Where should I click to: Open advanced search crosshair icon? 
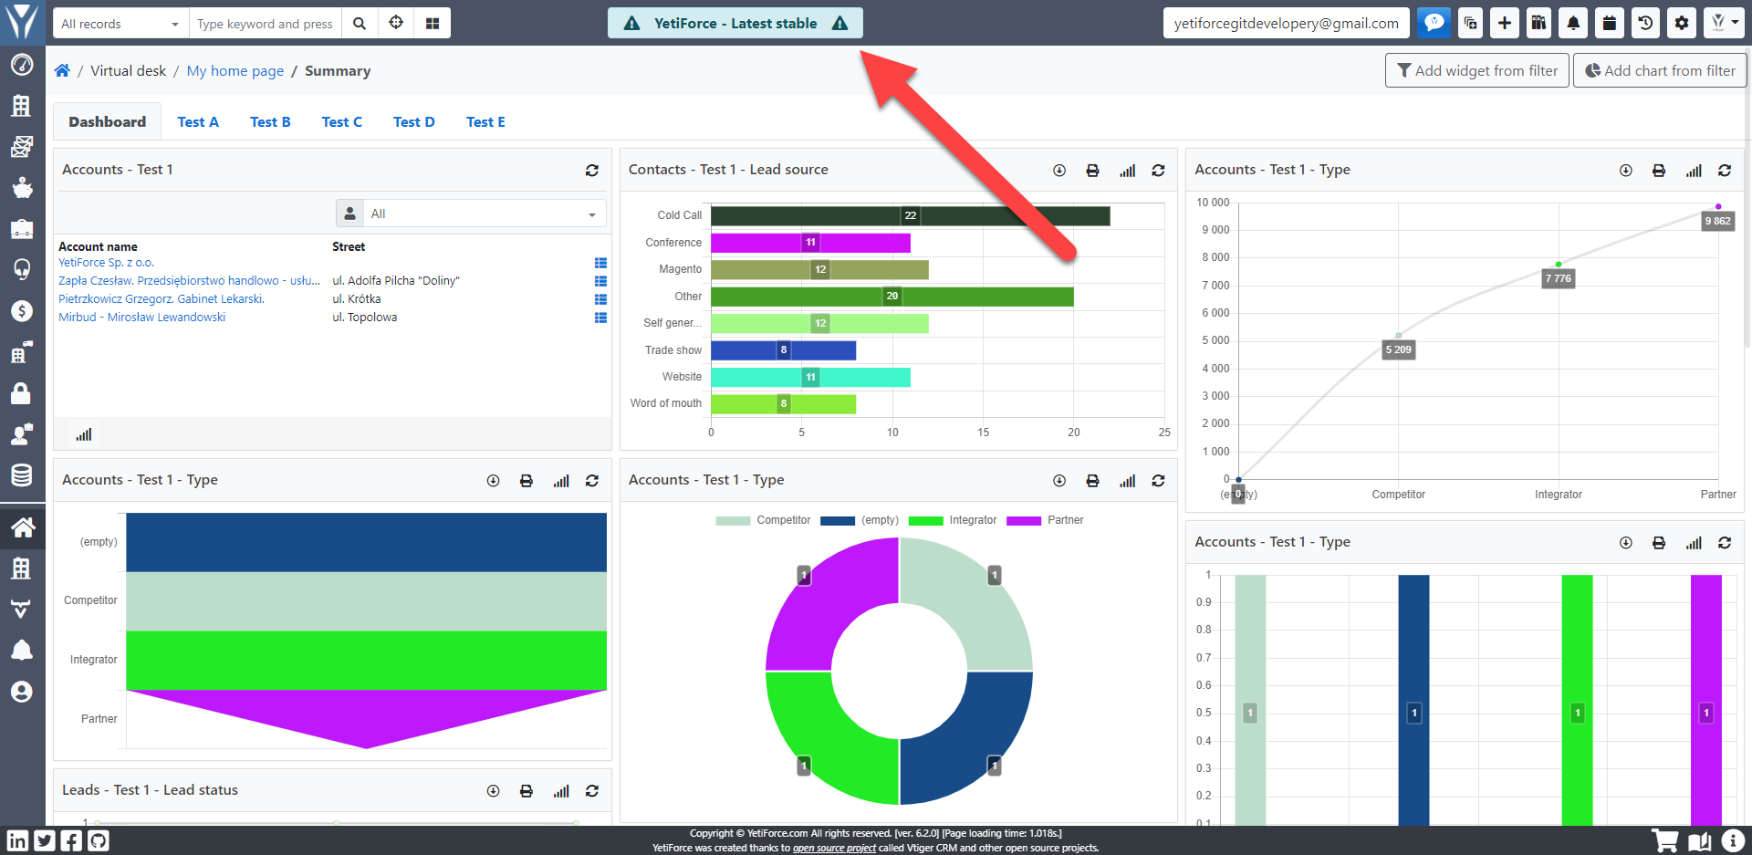396,24
